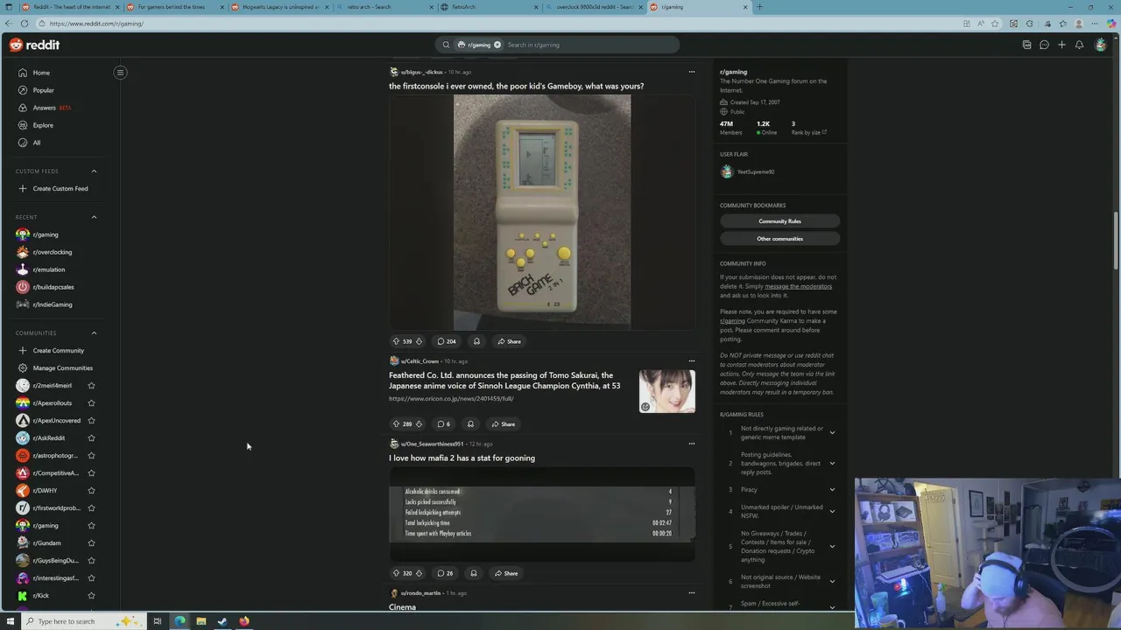Switch to overclock 9800x3d reddit tab
Image resolution: width=1121 pixels, height=630 pixels.
pos(594,7)
